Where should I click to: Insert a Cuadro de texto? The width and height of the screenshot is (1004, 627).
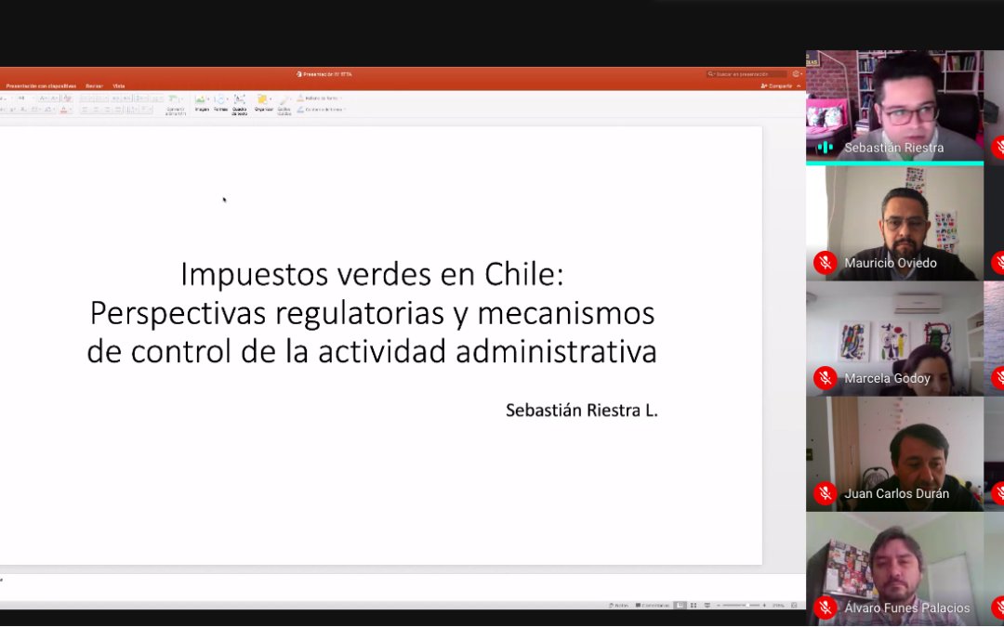(x=239, y=100)
